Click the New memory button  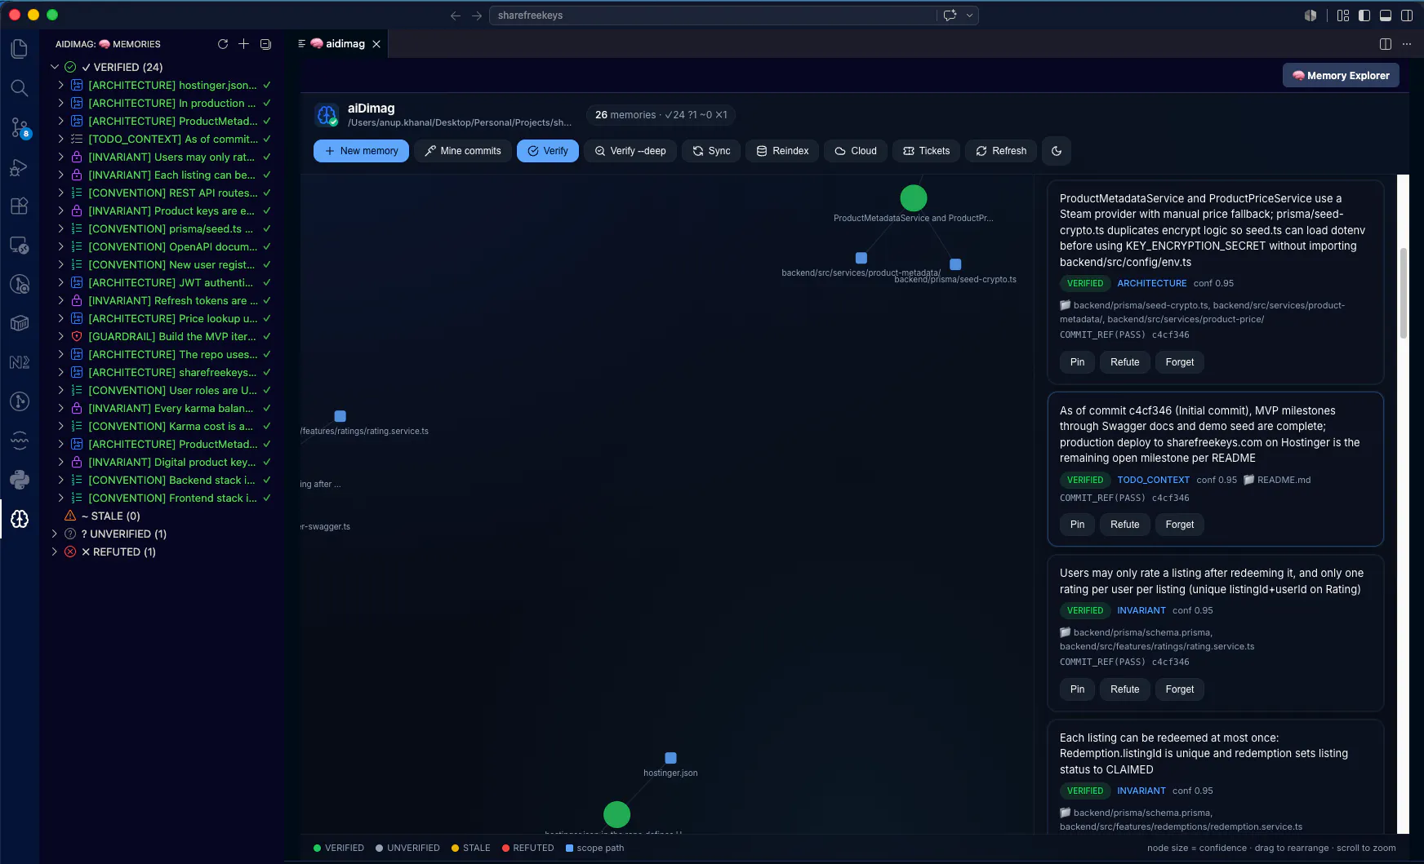(361, 151)
